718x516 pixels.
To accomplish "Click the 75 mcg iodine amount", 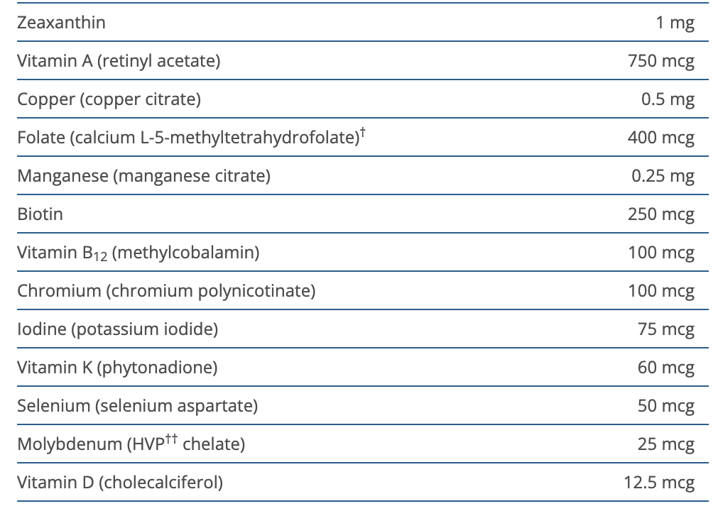I will [665, 329].
